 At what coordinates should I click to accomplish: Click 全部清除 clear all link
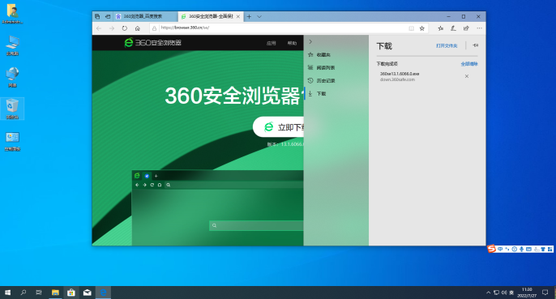469,64
